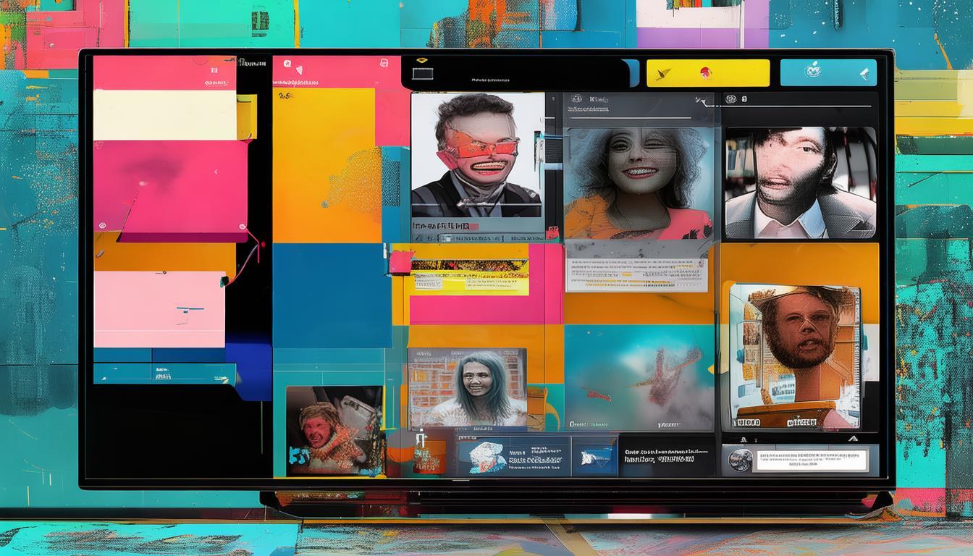
Task: Click the arrow icon in the teal button
Action: click(x=862, y=73)
